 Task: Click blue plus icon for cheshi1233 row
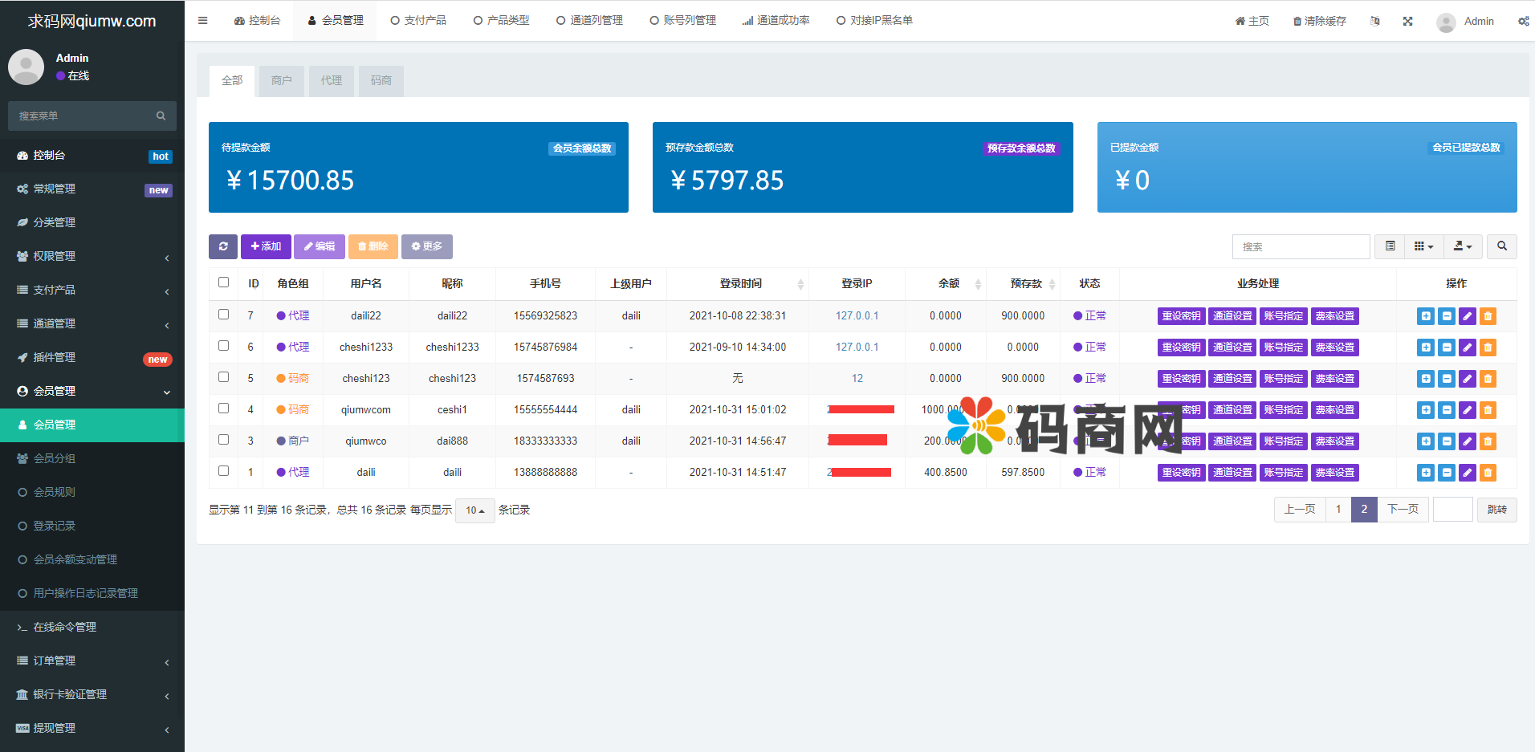tap(1425, 348)
